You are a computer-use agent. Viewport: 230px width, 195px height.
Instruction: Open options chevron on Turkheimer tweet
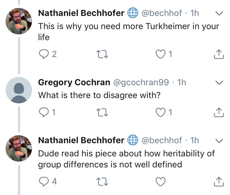tap(219, 13)
